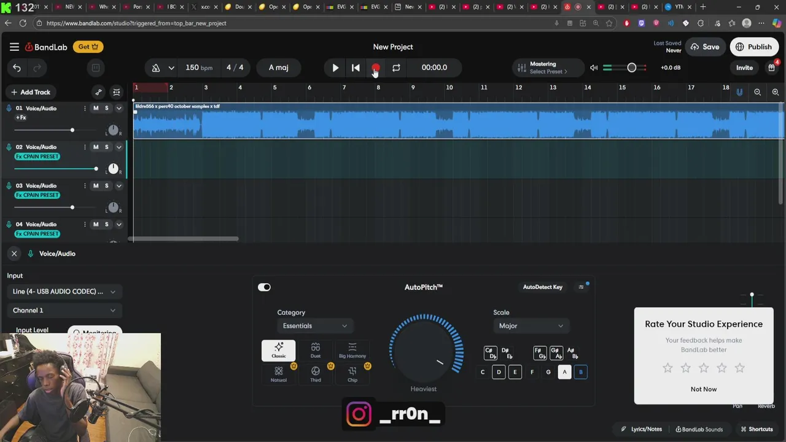The width and height of the screenshot is (786, 442).
Task: Click the undo arrow icon
Action: (17, 68)
